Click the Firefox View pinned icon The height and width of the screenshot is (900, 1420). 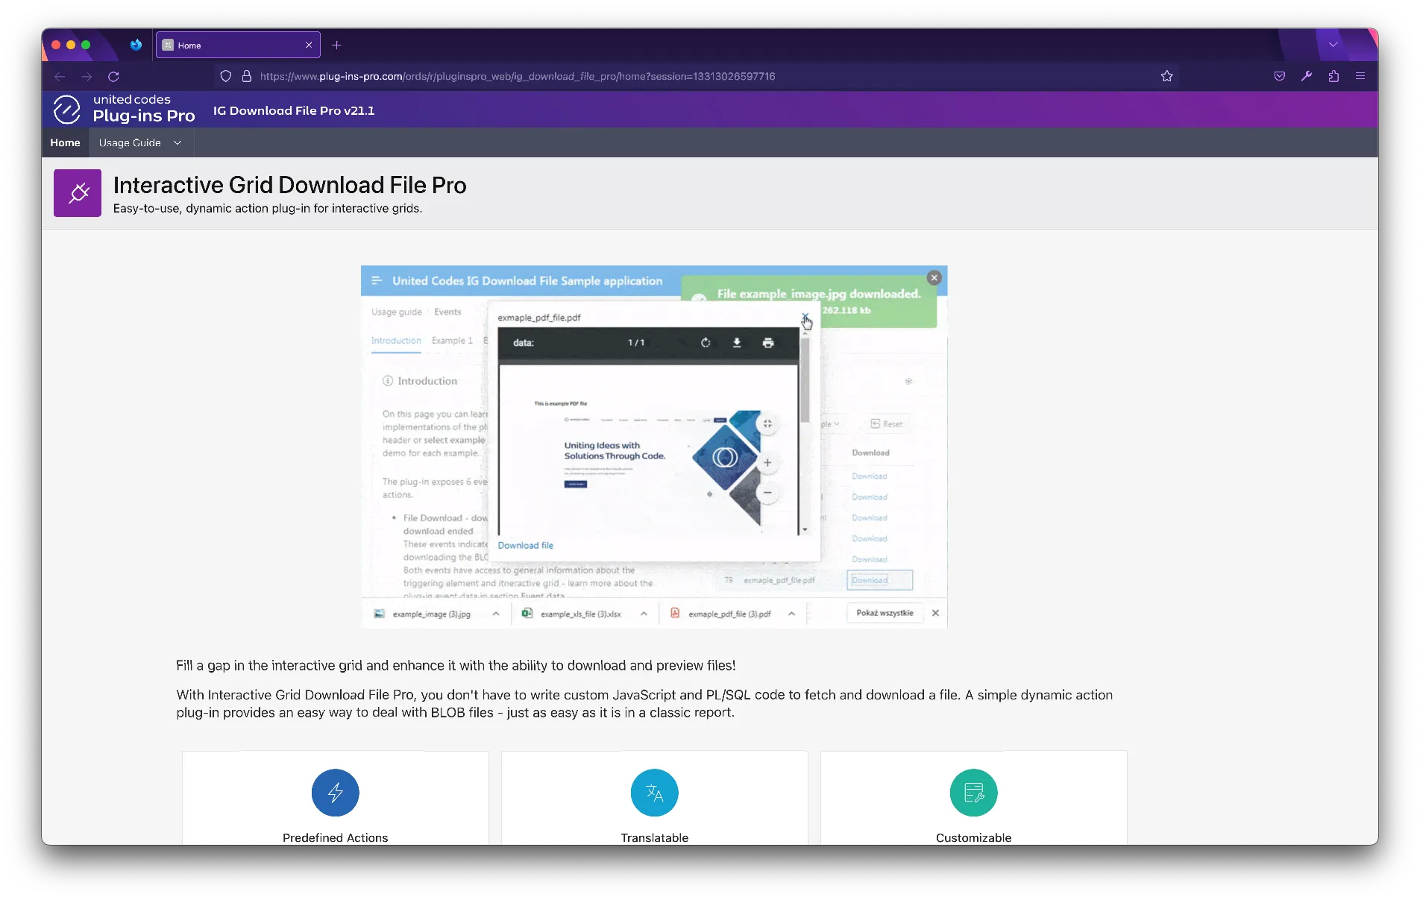tap(136, 45)
